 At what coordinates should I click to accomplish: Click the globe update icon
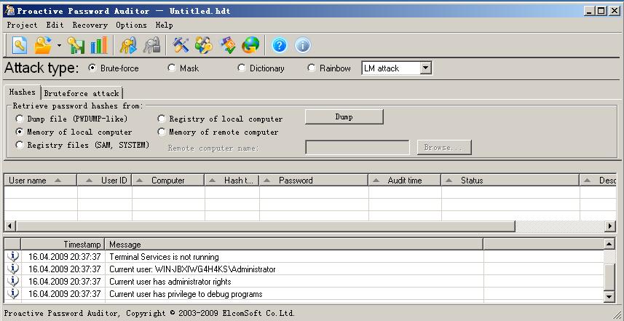coord(250,45)
